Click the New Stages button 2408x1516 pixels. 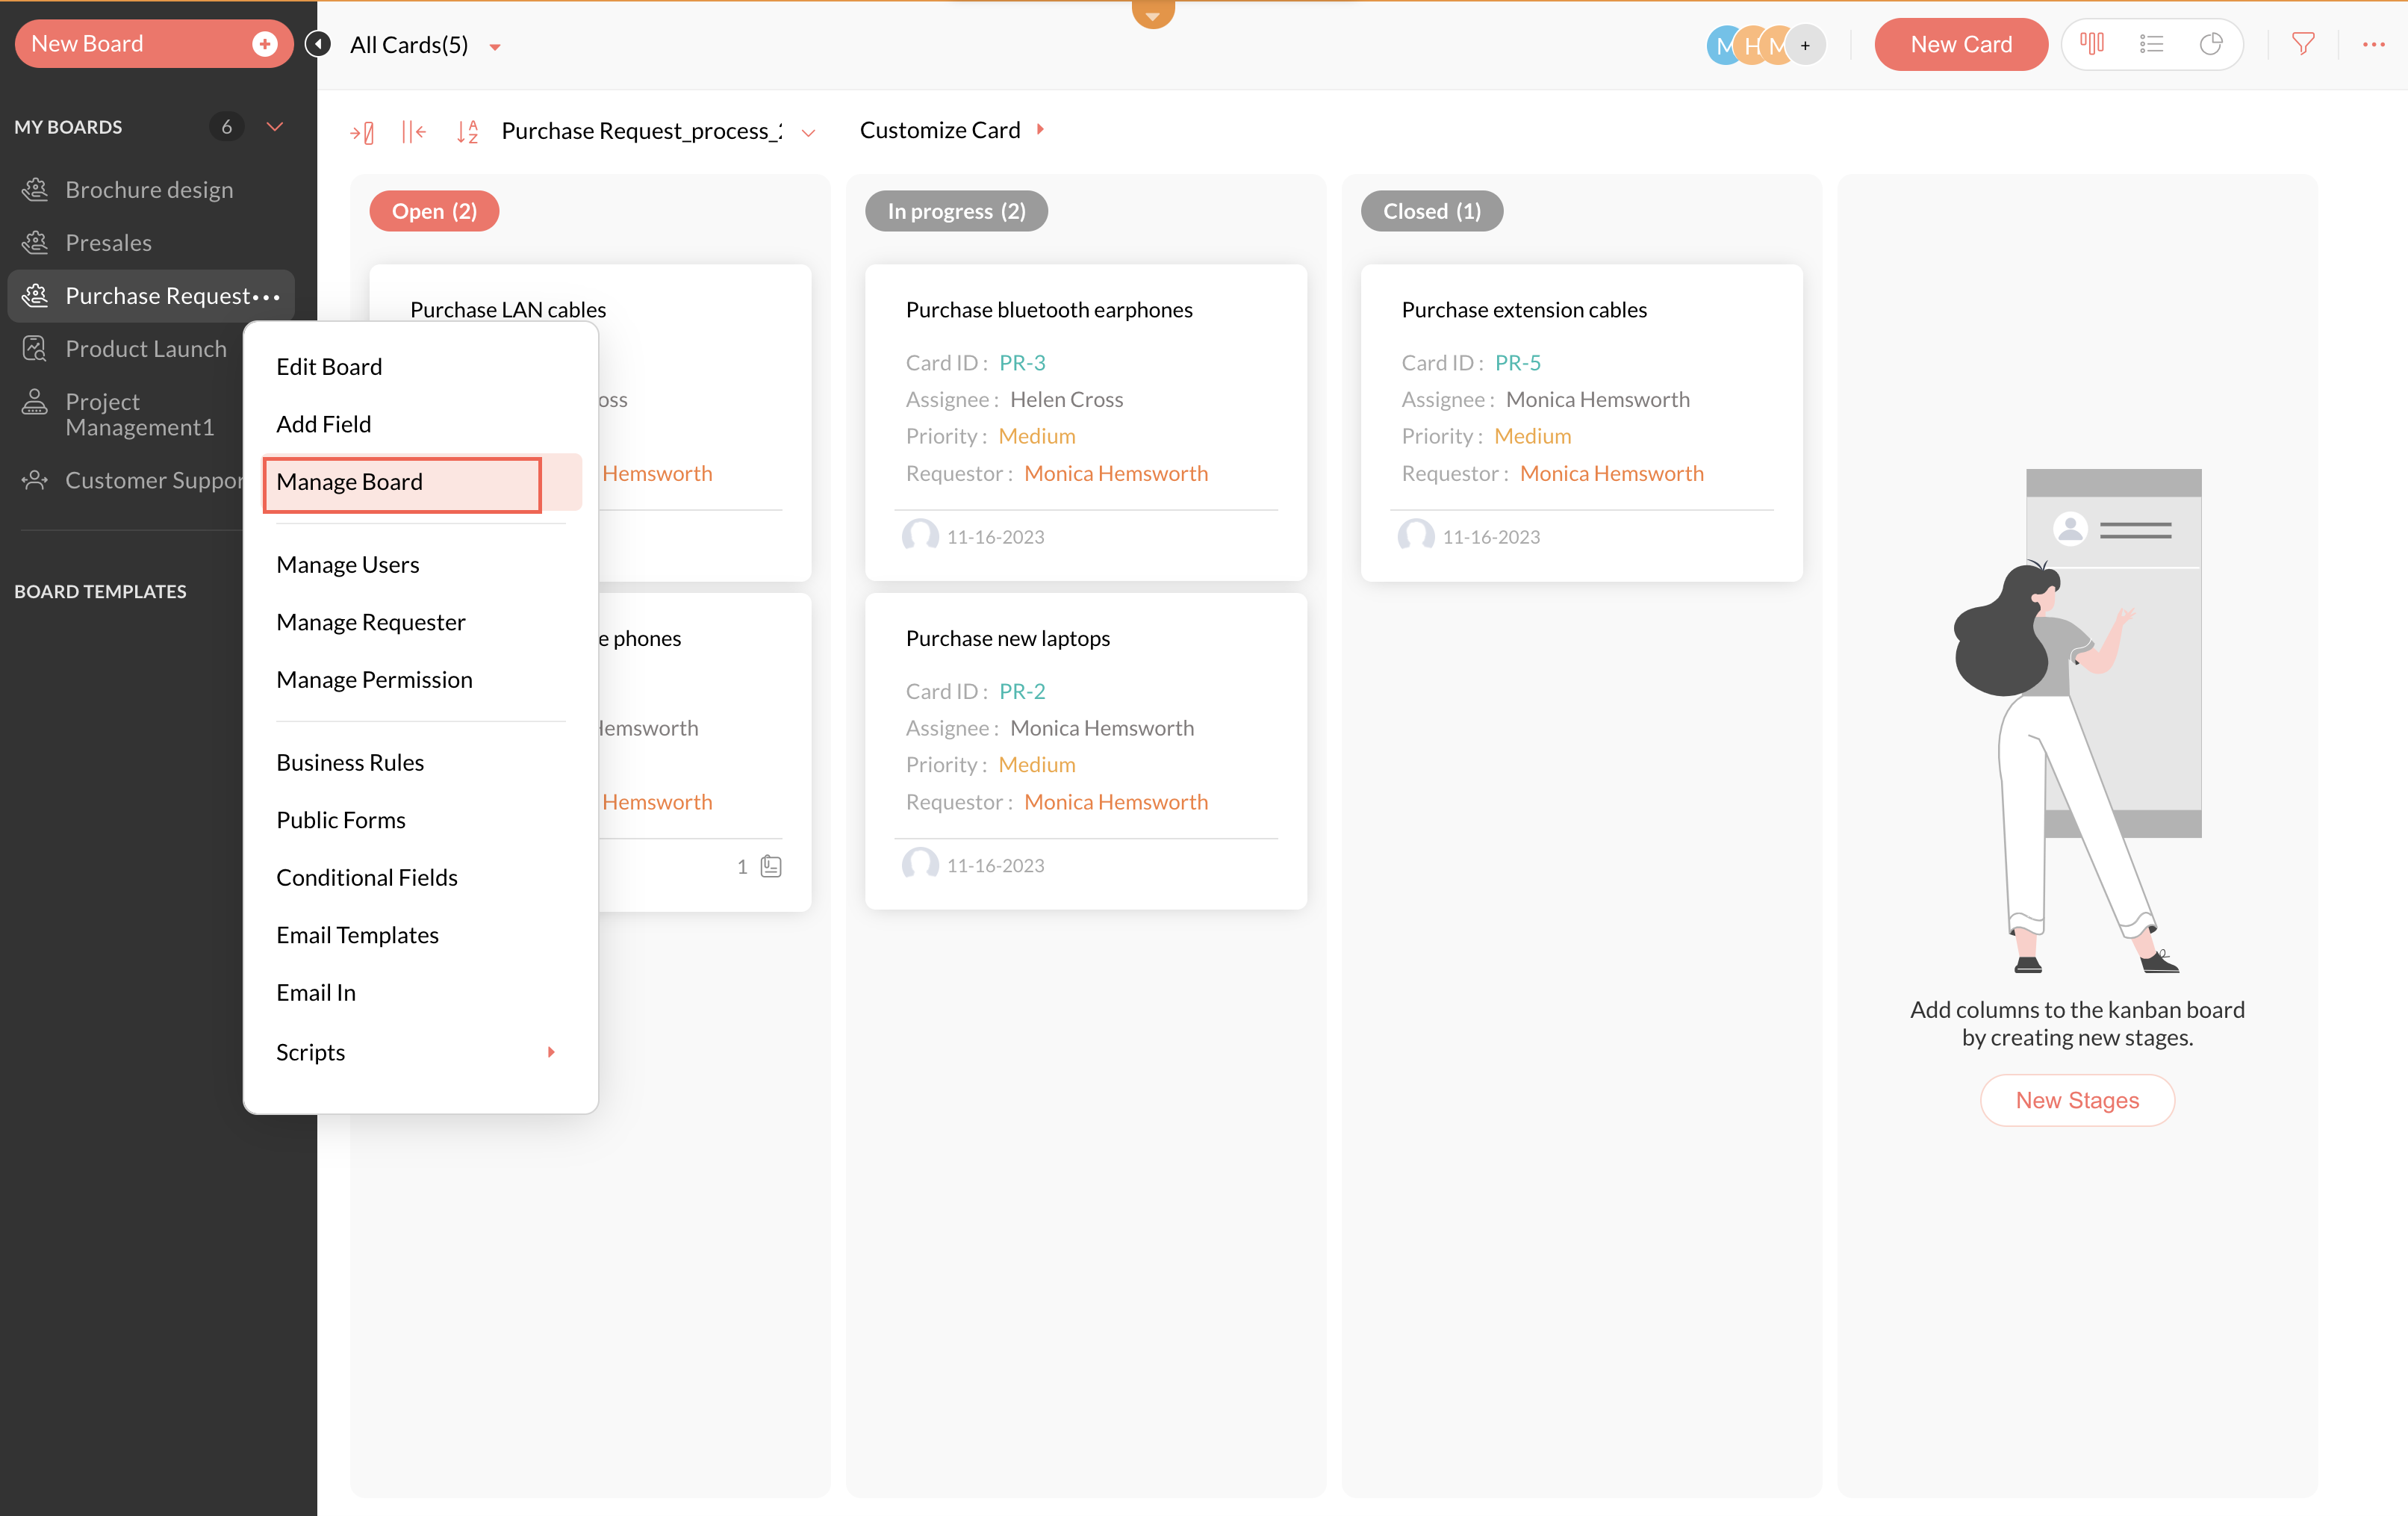(x=2076, y=1100)
